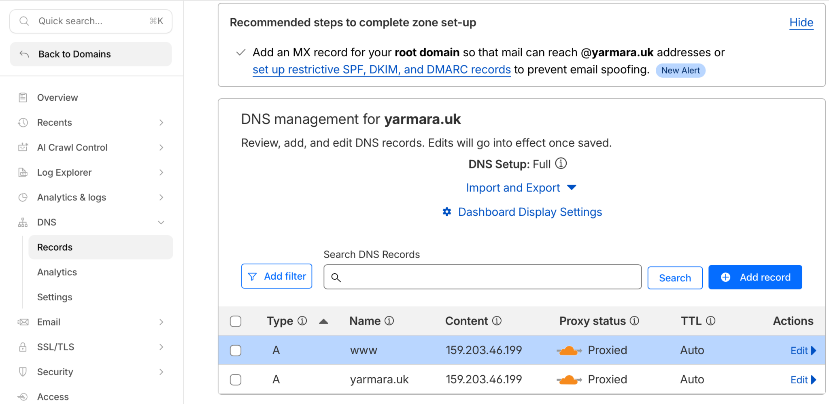Check the www A record checkbox

[x=236, y=351]
